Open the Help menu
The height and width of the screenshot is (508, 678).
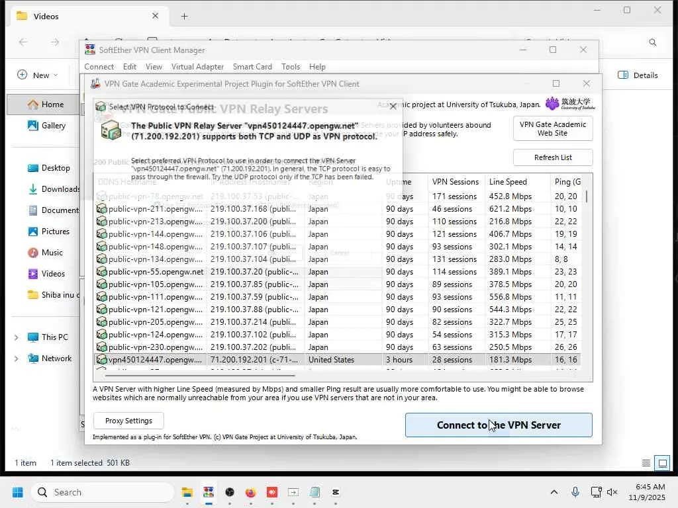click(x=317, y=67)
